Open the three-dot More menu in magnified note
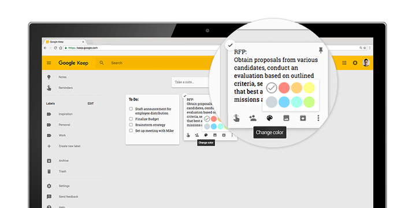The width and height of the screenshot is (416, 208). point(318,118)
